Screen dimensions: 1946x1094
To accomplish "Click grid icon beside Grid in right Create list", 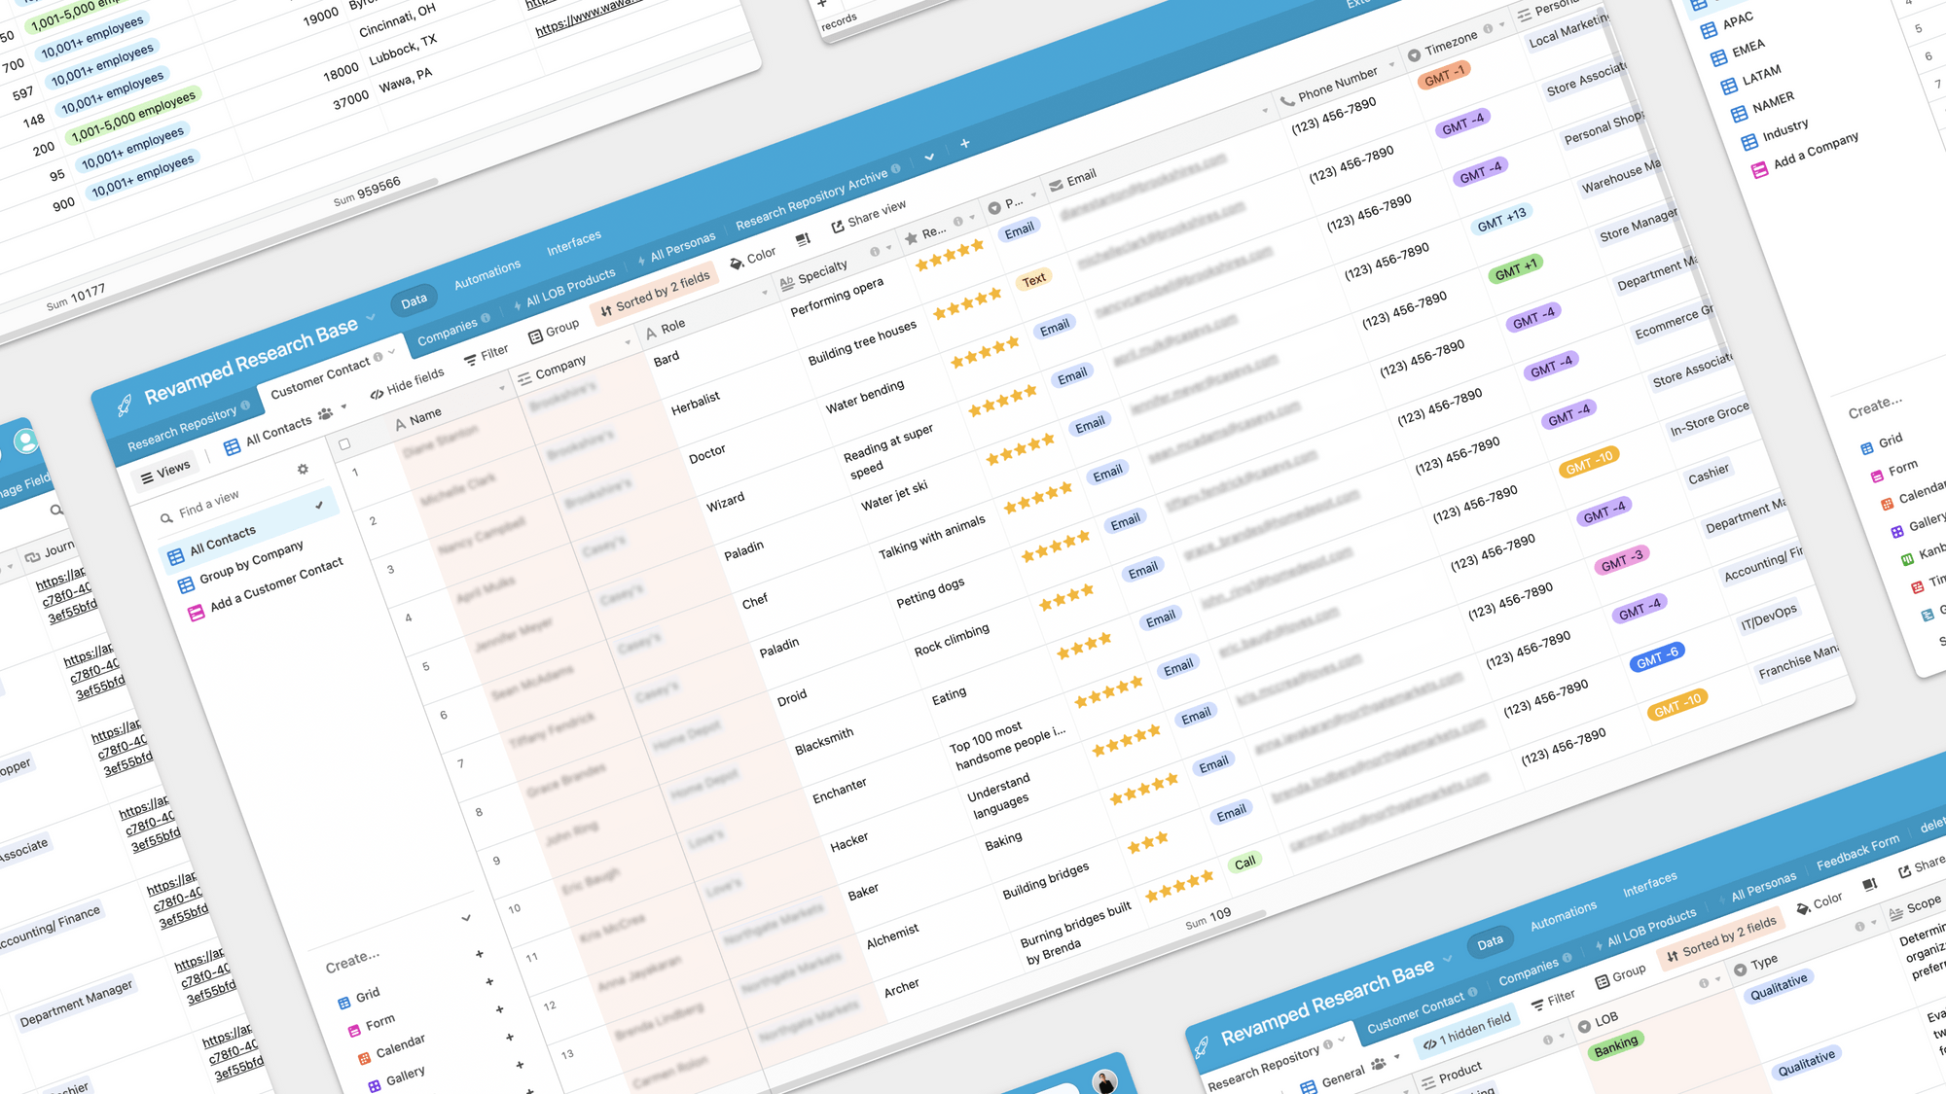I will pos(1867,448).
